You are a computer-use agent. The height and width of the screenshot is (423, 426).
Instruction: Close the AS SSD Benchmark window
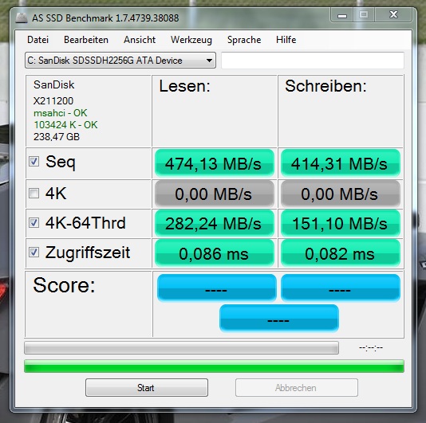[x=393, y=15]
